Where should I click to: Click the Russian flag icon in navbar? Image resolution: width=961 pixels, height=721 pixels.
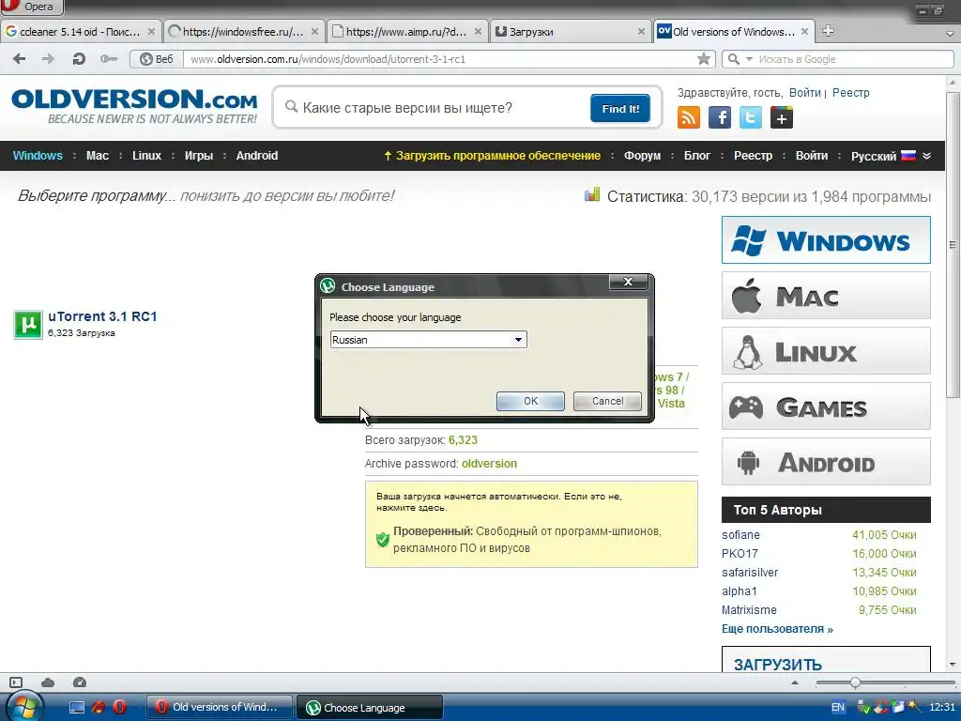(908, 155)
